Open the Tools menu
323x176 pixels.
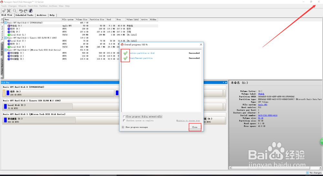point(4,6)
